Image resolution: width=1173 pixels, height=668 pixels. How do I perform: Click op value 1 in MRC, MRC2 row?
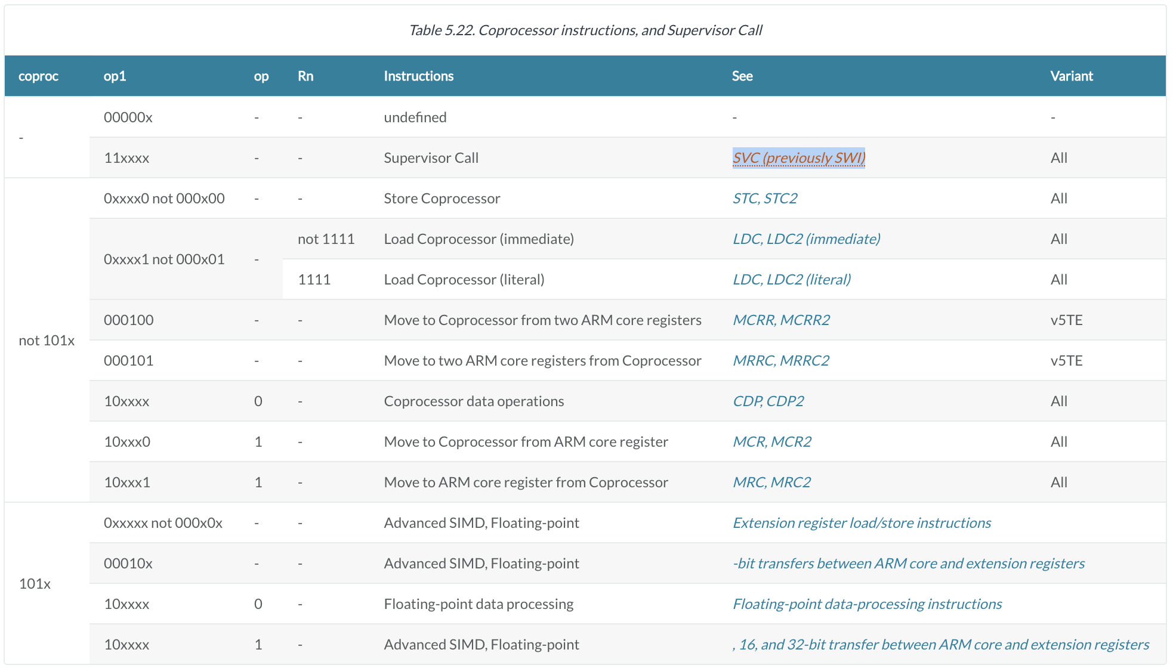(258, 483)
